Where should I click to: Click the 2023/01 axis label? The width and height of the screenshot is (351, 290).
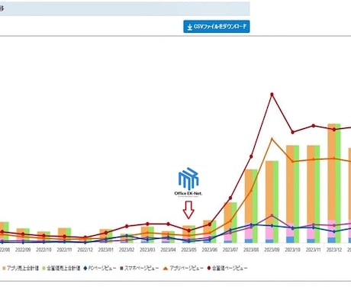coord(106,250)
